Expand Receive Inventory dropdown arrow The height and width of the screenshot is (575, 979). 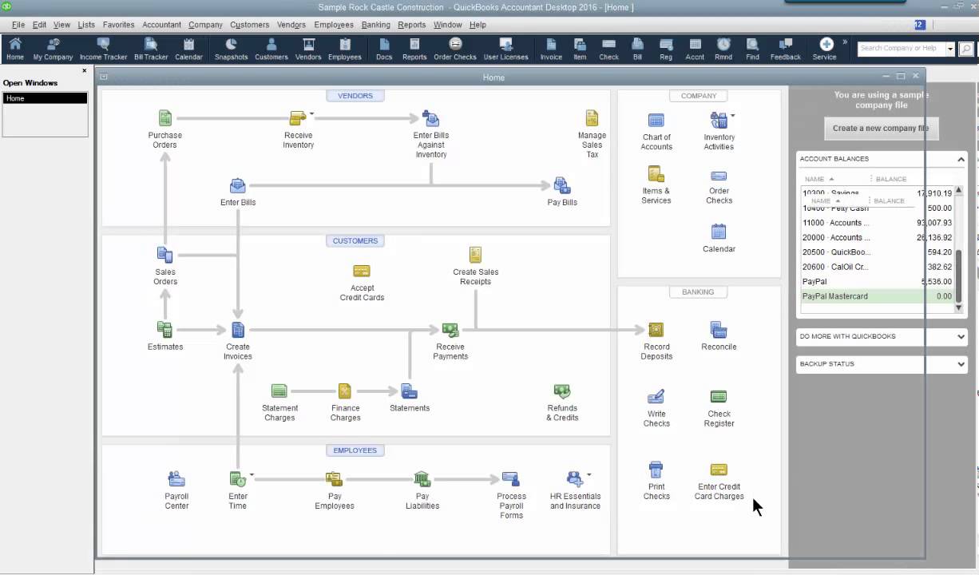[312, 114]
